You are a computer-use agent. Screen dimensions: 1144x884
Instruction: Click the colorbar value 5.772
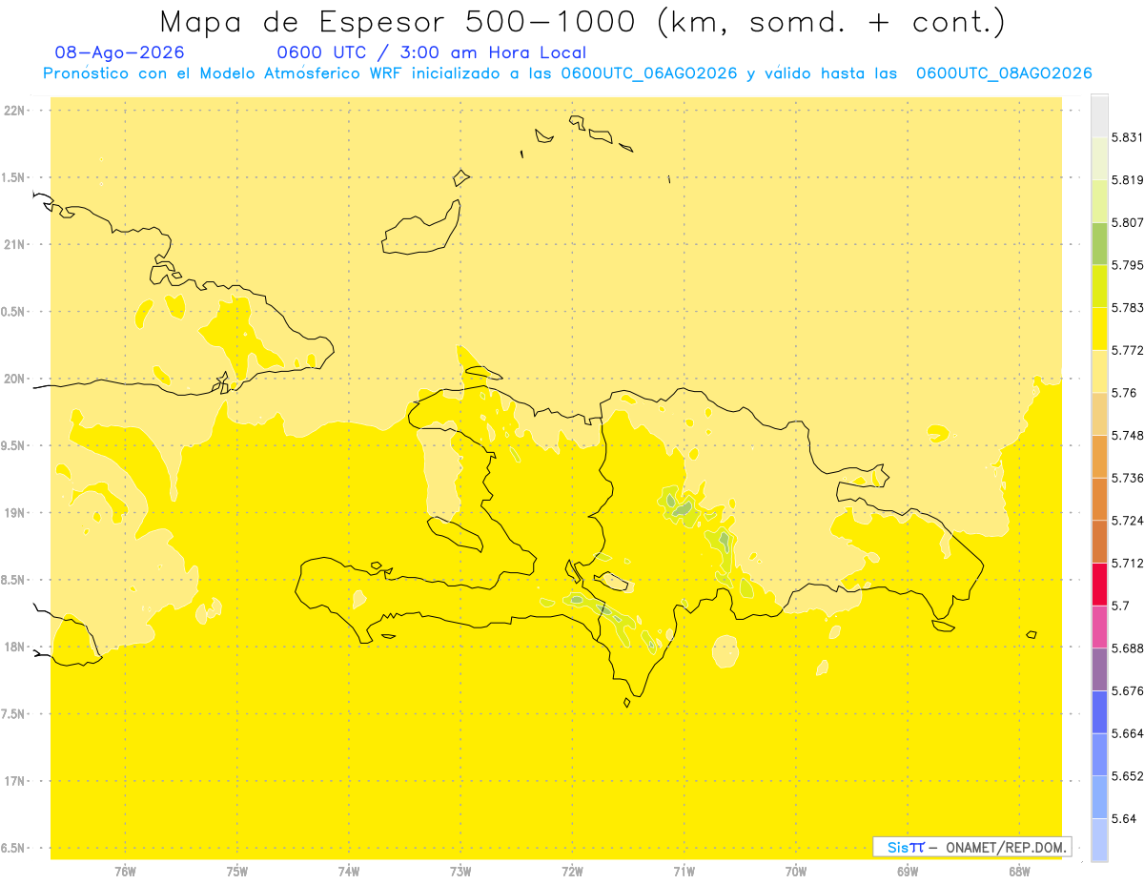(x=1128, y=350)
